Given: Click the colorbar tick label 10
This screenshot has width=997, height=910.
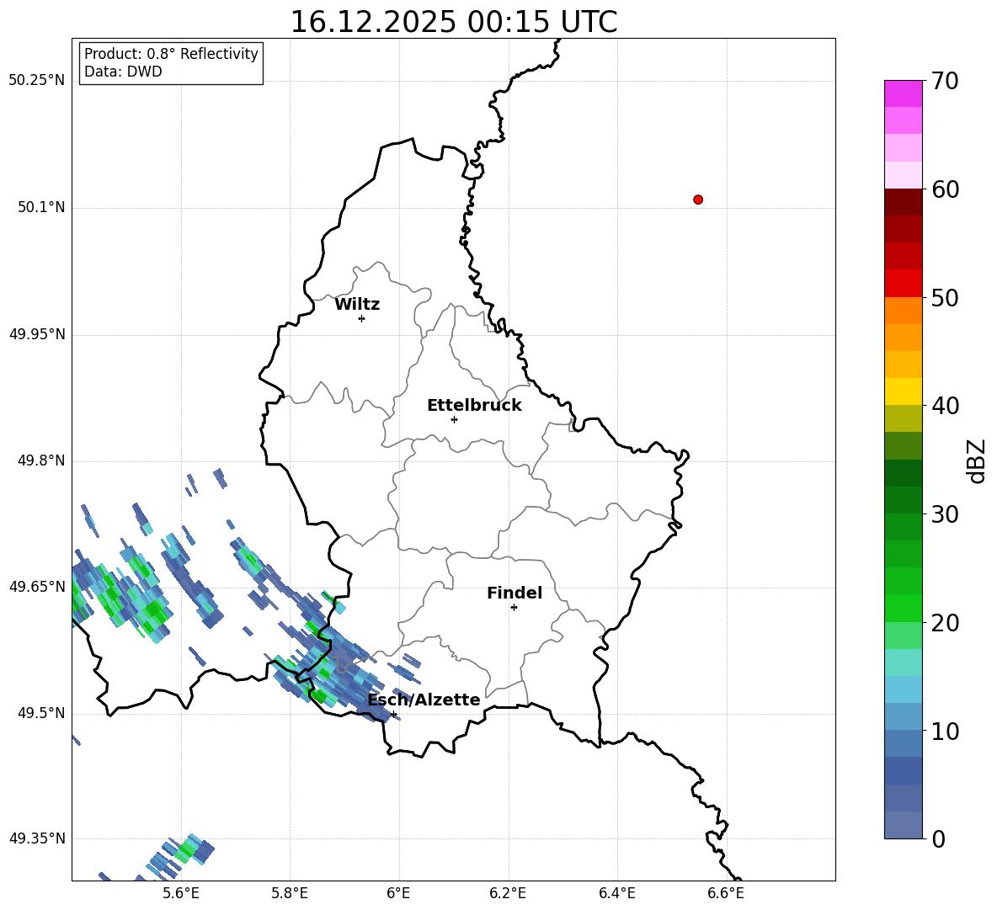Looking at the screenshot, I should click(x=945, y=731).
